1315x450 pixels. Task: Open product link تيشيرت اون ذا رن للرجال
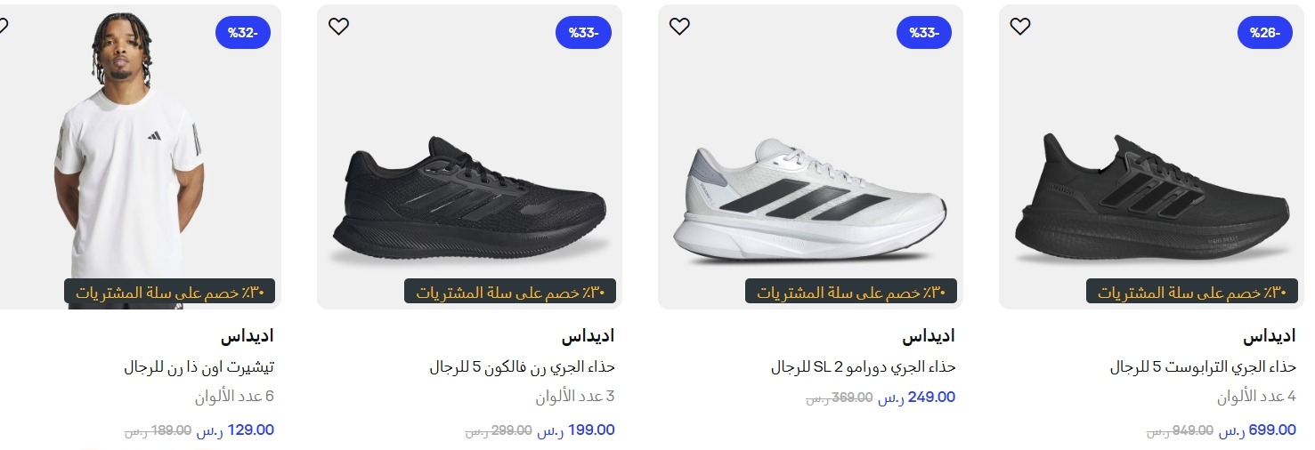point(199,366)
